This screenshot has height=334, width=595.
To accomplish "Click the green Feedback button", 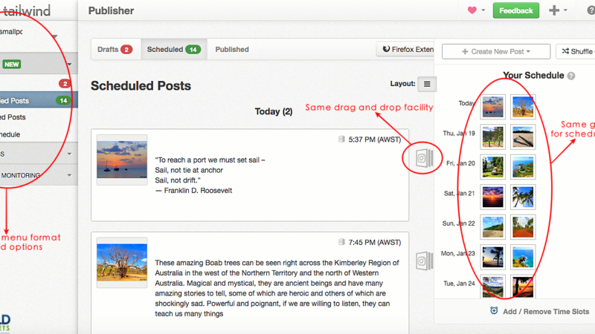I will click(x=516, y=10).
